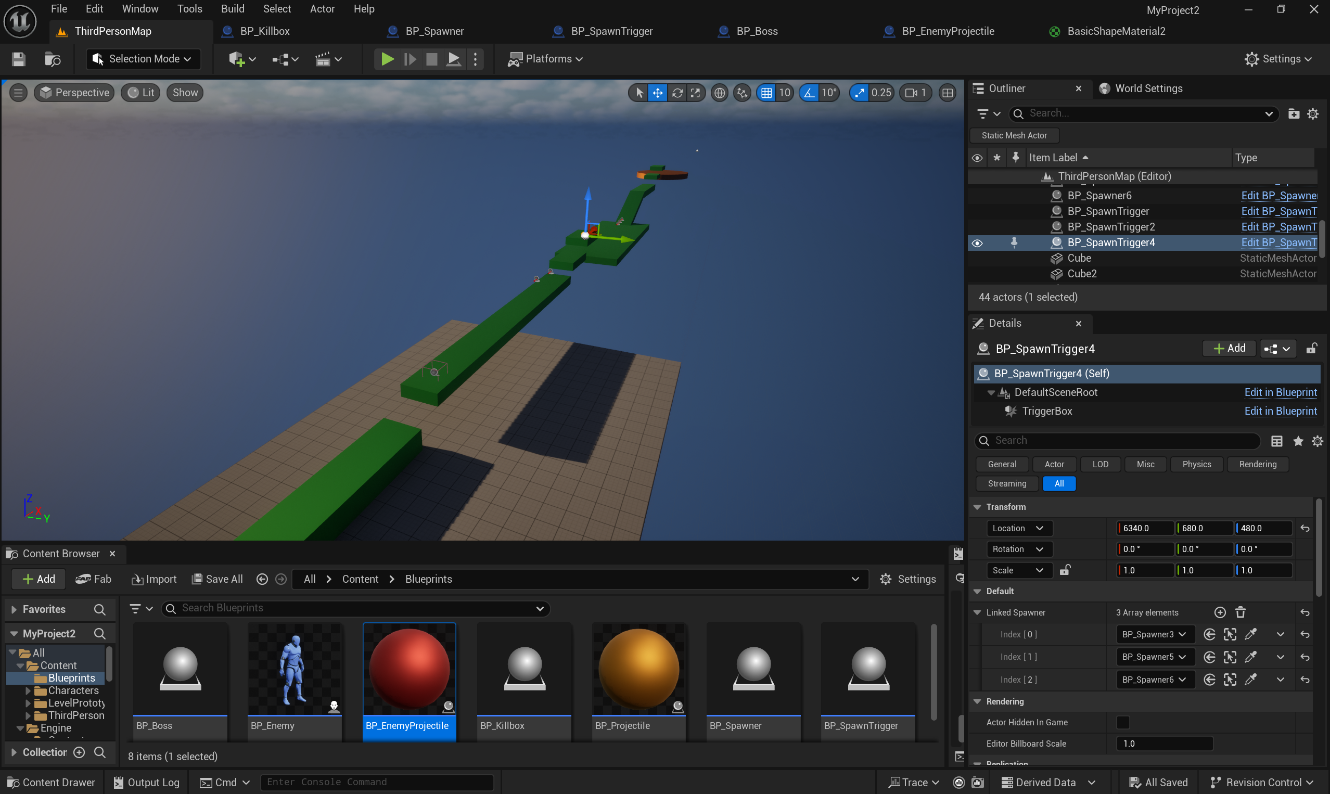The height and width of the screenshot is (794, 1330).
Task: Select the scale transform tool icon
Action: click(x=696, y=93)
